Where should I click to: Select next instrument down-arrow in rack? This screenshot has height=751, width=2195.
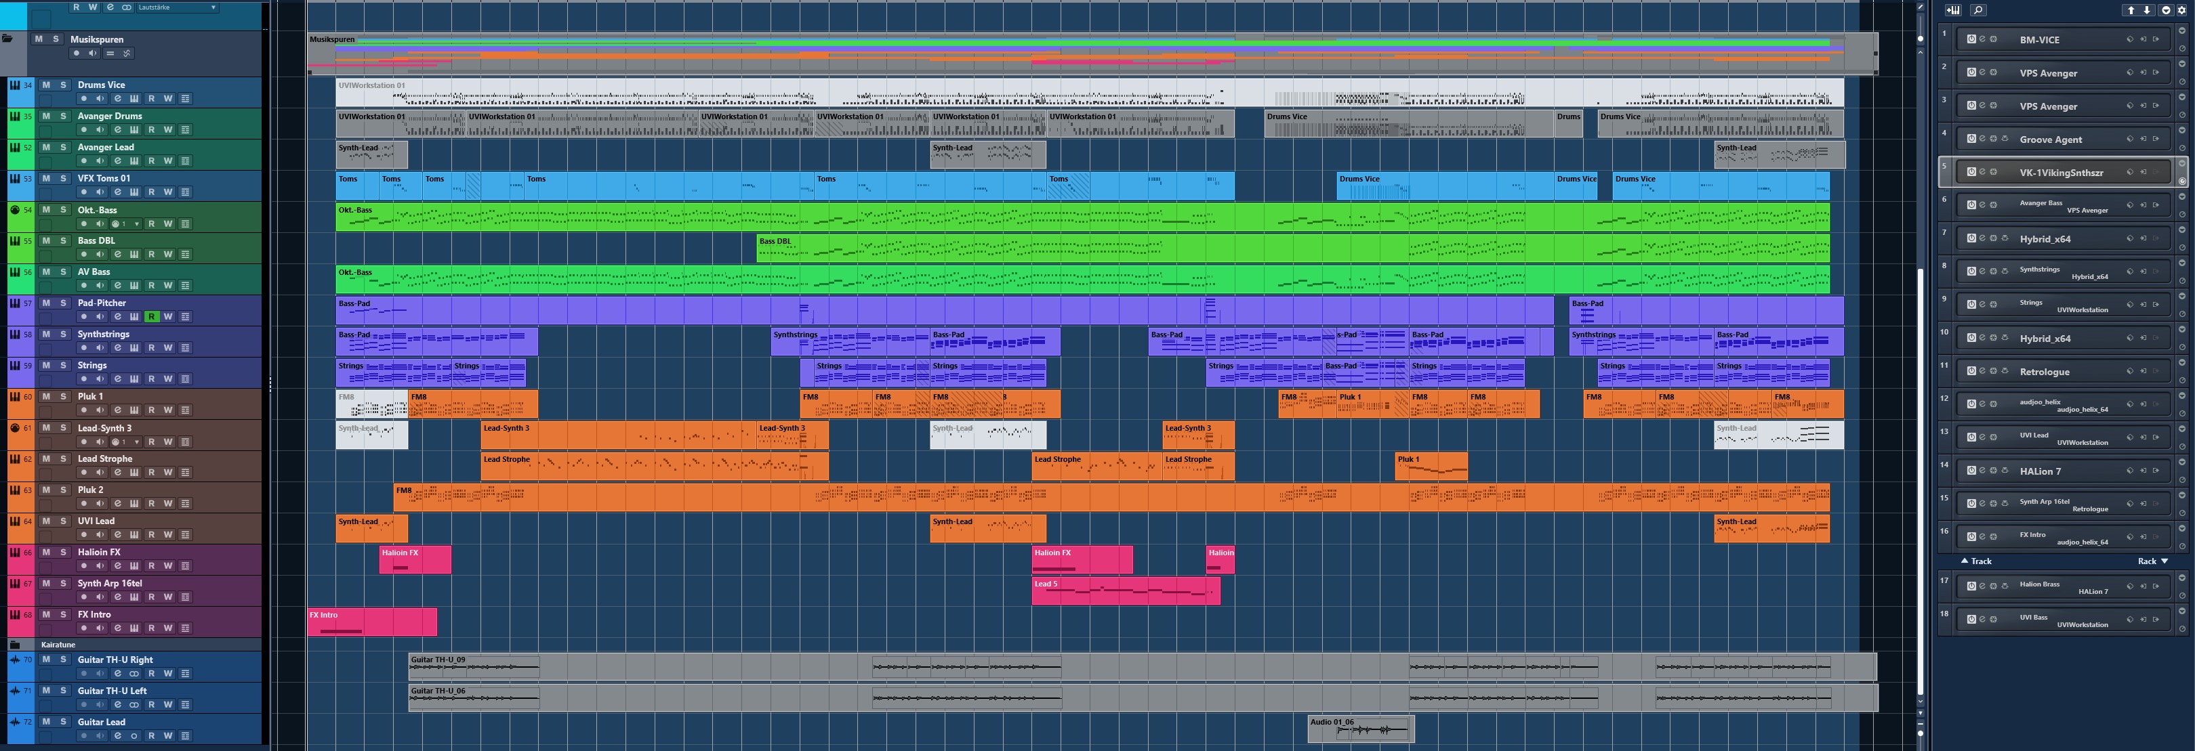[x=2148, y=10]
